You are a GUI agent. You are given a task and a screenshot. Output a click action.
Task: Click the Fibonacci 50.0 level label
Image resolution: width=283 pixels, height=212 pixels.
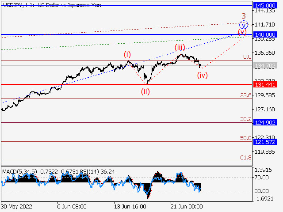click(x=246, y=138)
